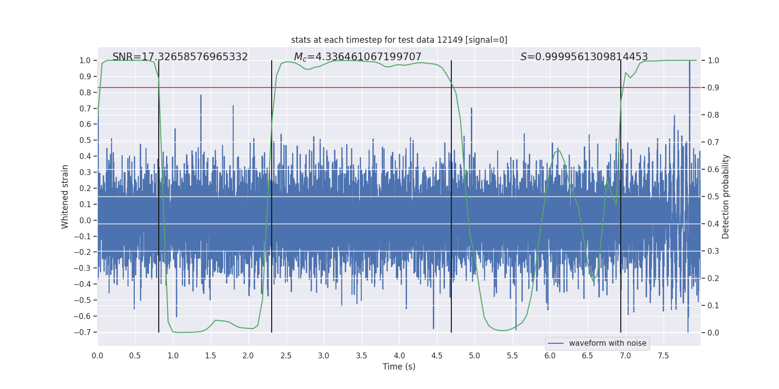Select the 0.5 tick on the Time axis

click(x=135, y=355)
